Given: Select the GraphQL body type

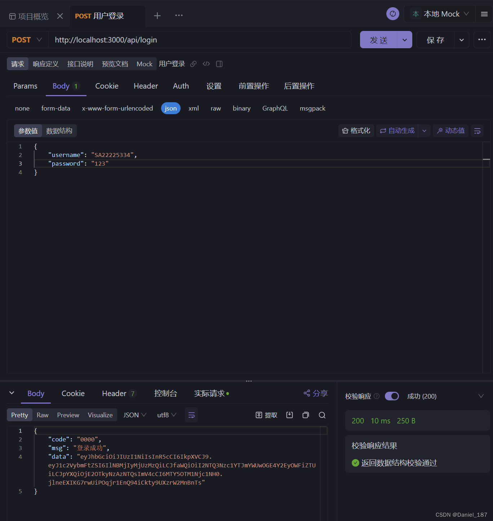Looking at the screenshot, I should (x=275, y=108).
